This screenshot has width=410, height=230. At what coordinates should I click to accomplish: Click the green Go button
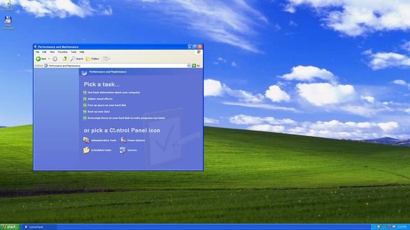coord(196,66)
